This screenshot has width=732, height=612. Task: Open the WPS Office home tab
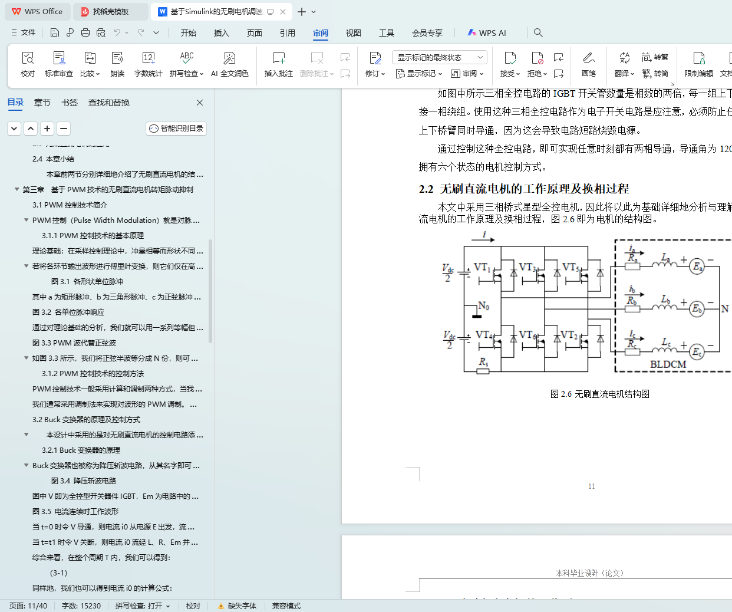pos(38,11)
